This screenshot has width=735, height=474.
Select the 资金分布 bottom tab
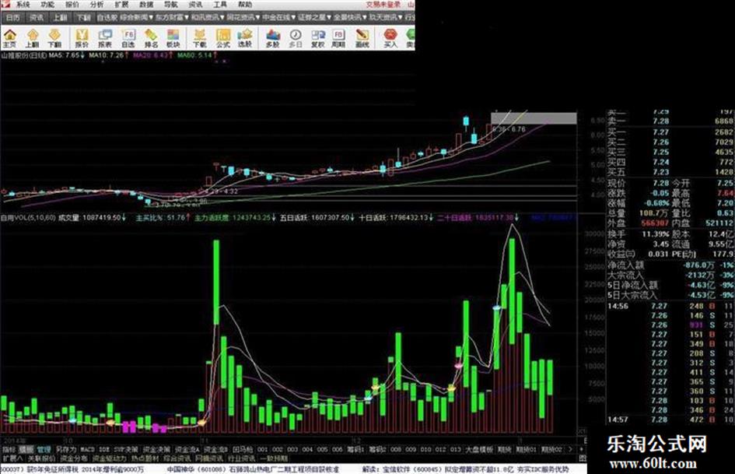point(74,458)
